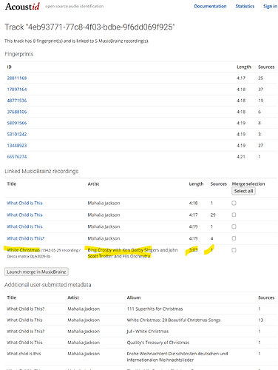
Task: Open fingerprint 58091566
Action: coord(17,123)
